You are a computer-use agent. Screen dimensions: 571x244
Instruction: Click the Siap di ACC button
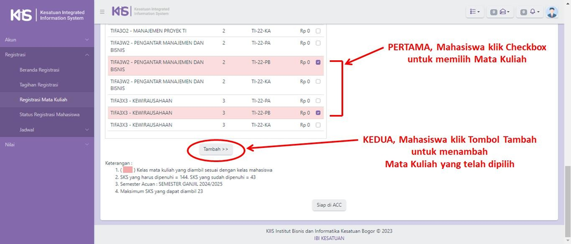pos(329,205)
